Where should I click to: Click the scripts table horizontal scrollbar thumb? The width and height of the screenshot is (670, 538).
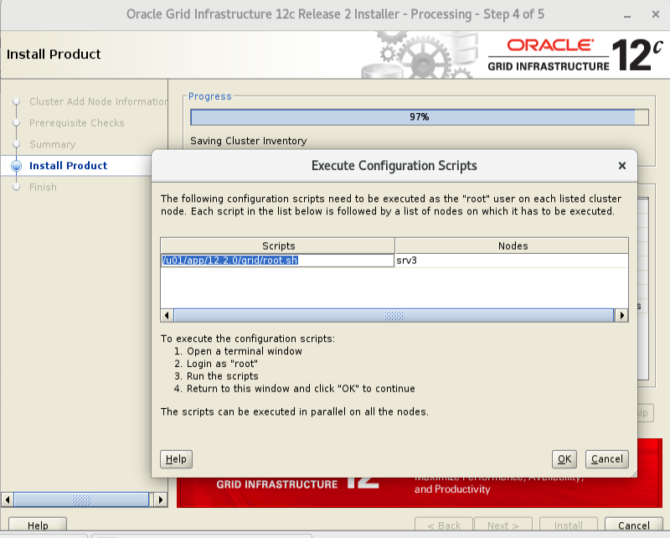click(394, 316)
